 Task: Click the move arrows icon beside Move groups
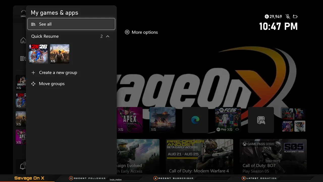(x=33, y=84)
